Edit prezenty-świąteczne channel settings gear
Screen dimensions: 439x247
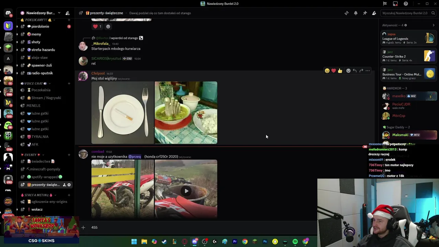pos(69,185)
